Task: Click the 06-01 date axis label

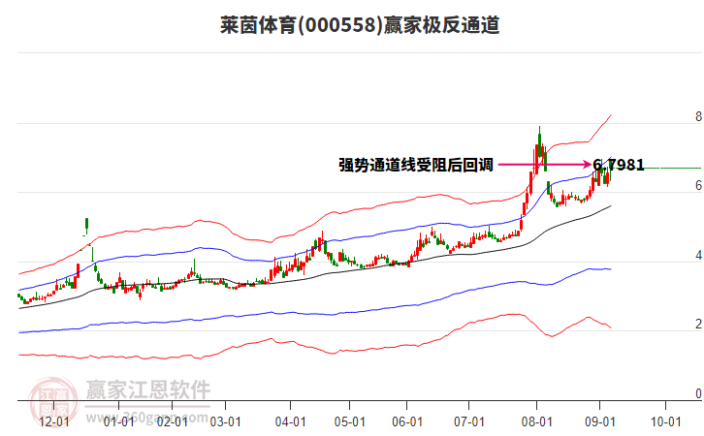Action: [407, 421]
